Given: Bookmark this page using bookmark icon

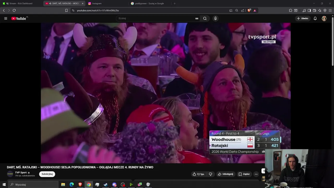Looking at the screenshot, I should point(66,10).
